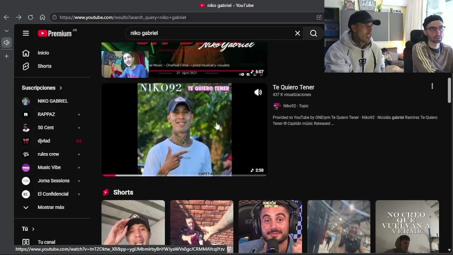
Task: Open the 50 Cent channel avatar
Action: tap(26, 127)
